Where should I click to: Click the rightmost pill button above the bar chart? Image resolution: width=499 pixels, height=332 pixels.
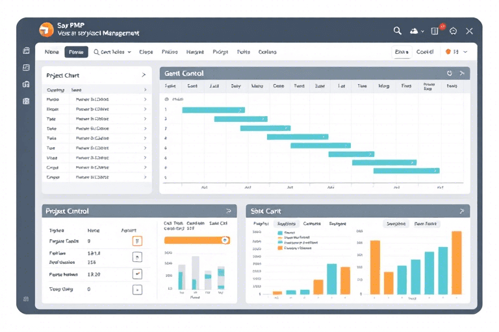pos(426,223)
